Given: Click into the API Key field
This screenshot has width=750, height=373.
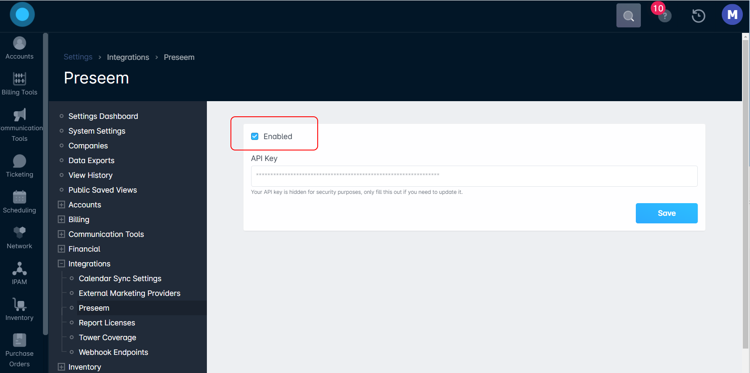Looking at the screenshot, I should coord(474,176).
